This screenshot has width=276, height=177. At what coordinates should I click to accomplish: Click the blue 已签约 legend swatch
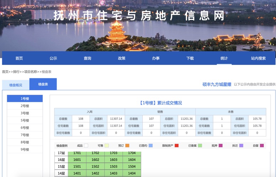pos(151,146)
